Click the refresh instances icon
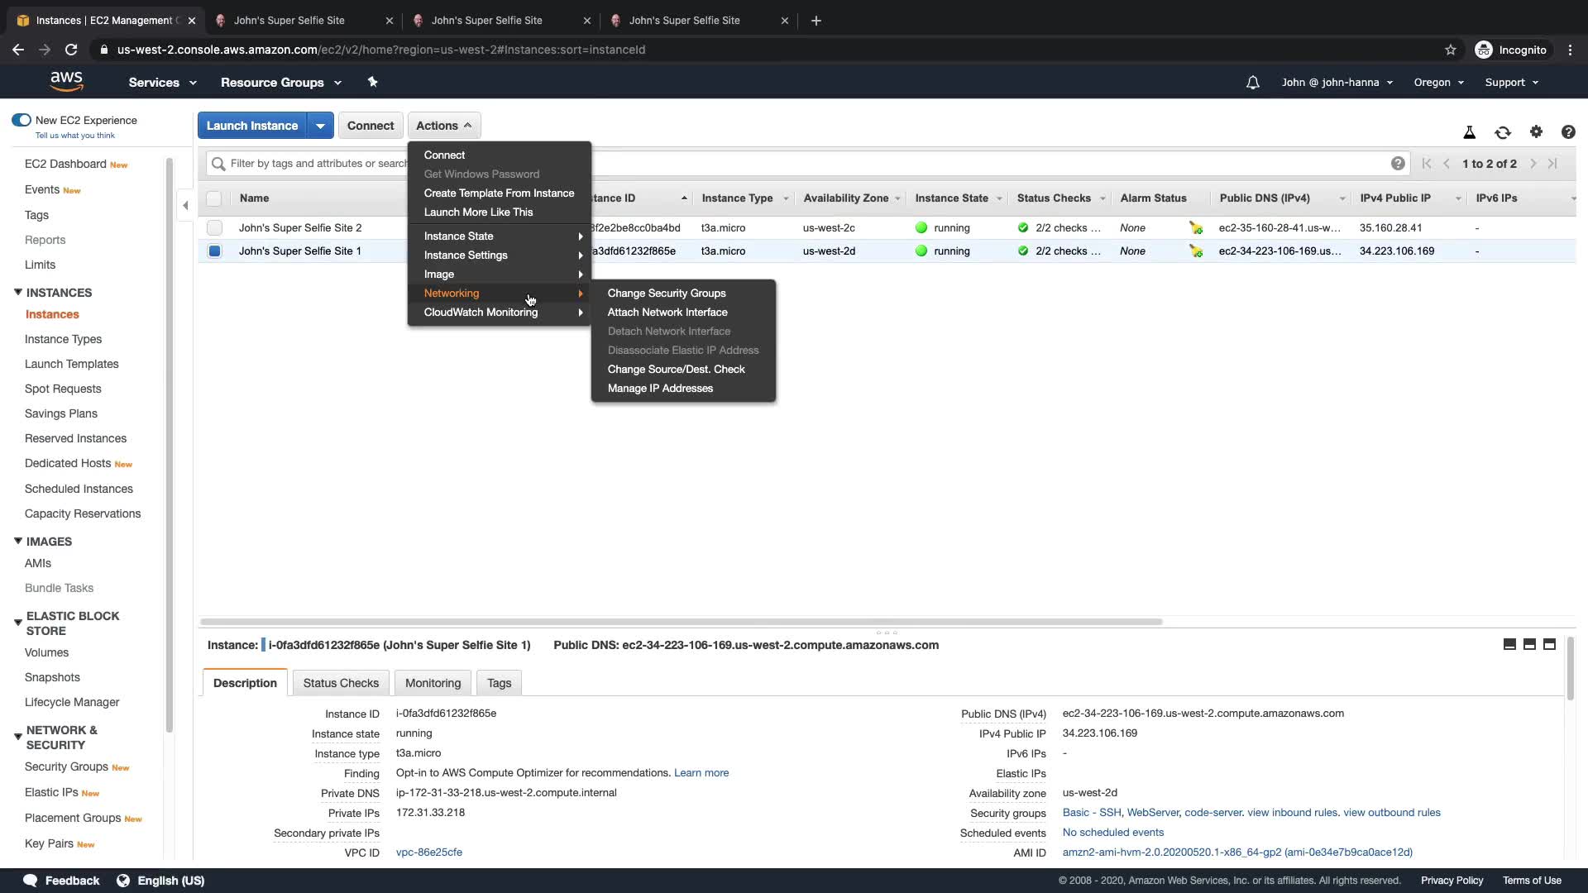The image size is (1588, 893). tap(1502, 132)
